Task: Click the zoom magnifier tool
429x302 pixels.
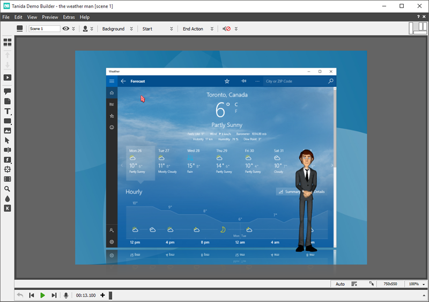Action: pyautogui.click(x=8, y=189)
